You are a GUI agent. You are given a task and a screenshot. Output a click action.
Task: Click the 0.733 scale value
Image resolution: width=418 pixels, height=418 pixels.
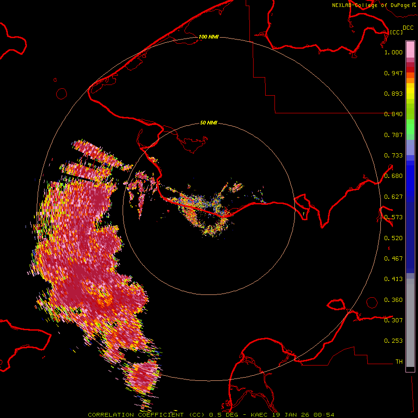click(x=393, y=156)
